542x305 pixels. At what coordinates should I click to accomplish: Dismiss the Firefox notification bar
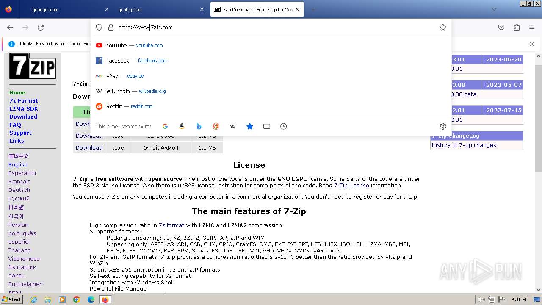[x=532, y=44]
